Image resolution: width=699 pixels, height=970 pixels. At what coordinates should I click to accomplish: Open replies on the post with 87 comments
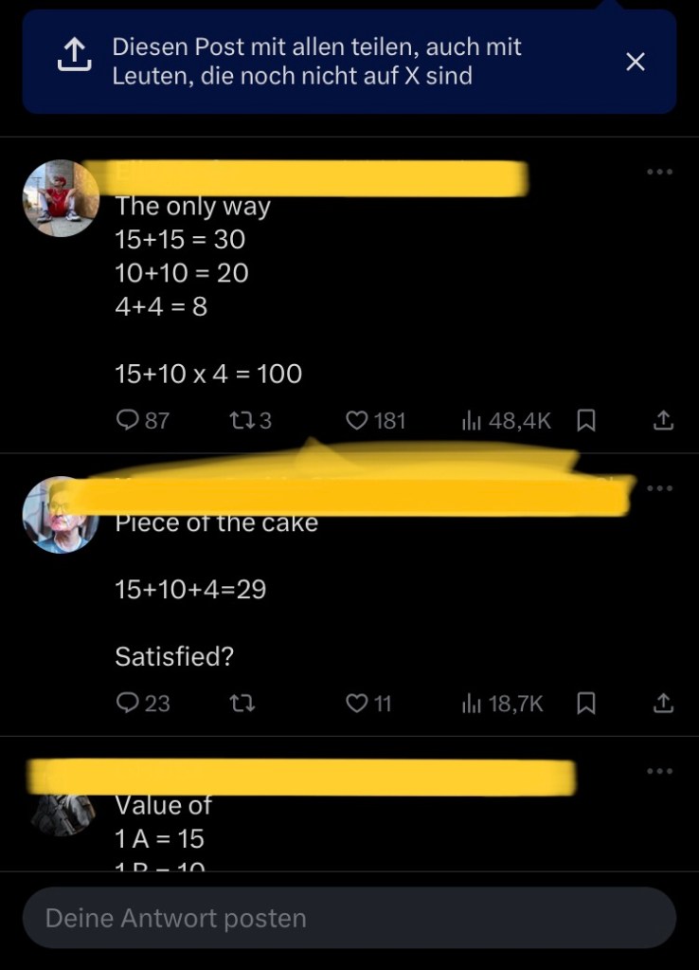pos(143,421)
